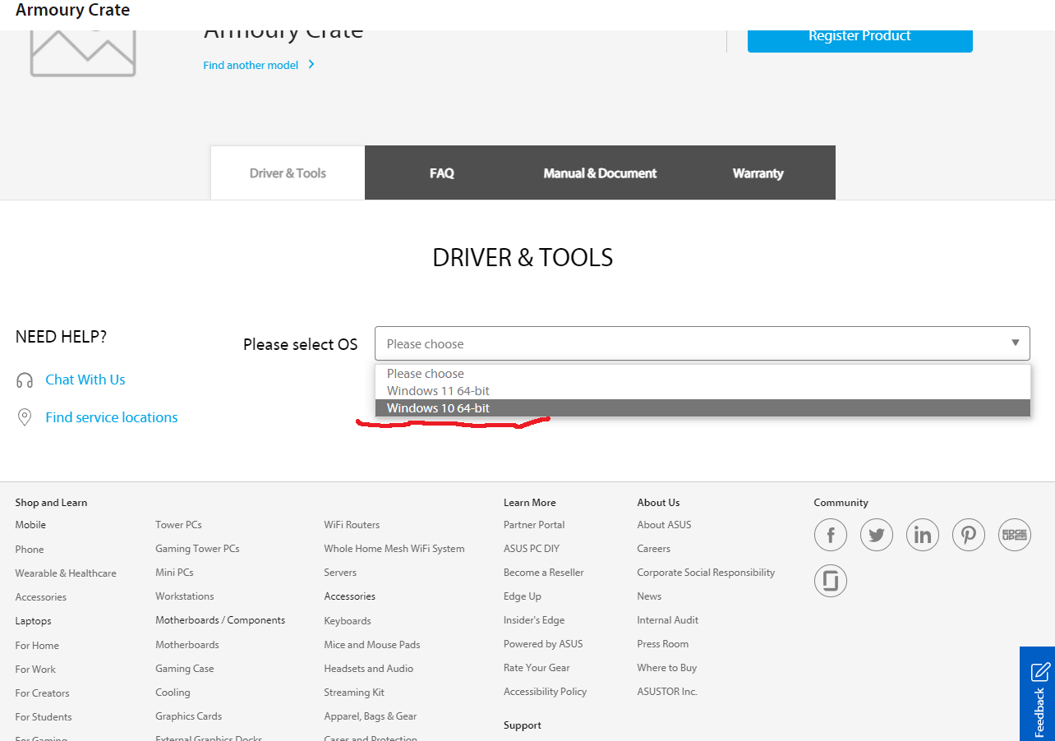Open the Careers link

pyautogui.click(x=654, y=549)
